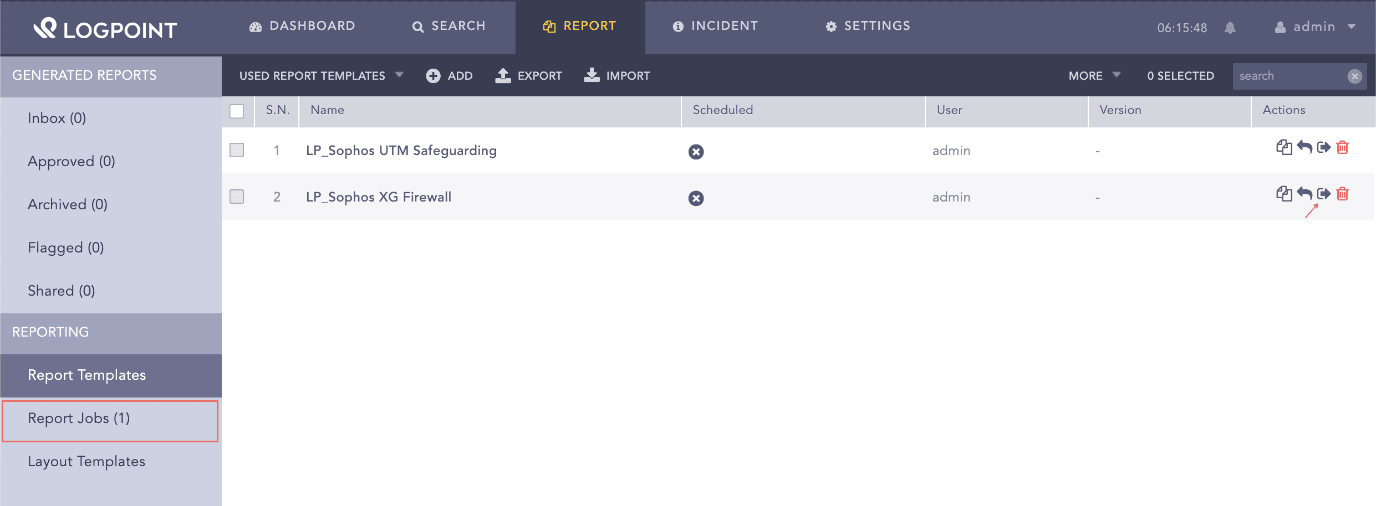
Task: Tick the checkbox for LP_Sophos XG Firewall
Action: coord(237,197)
